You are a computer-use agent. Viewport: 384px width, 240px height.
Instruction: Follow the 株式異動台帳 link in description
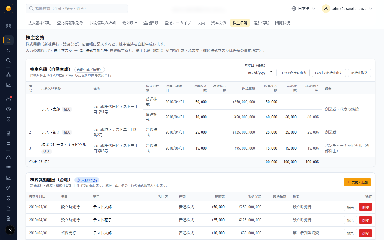[x=97, y=51]
